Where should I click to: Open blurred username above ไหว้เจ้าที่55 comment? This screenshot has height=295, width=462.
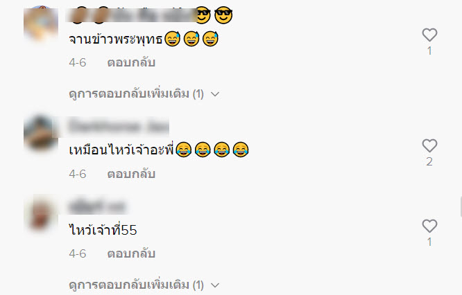point(98,206)
